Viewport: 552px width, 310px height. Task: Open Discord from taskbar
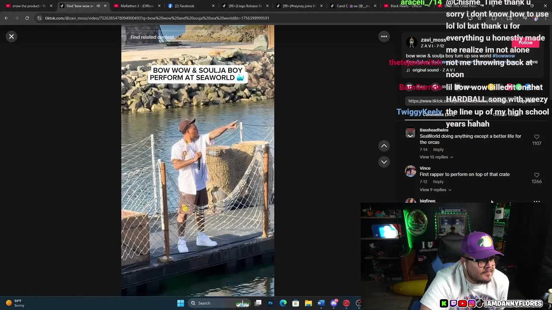pos(333,303)
